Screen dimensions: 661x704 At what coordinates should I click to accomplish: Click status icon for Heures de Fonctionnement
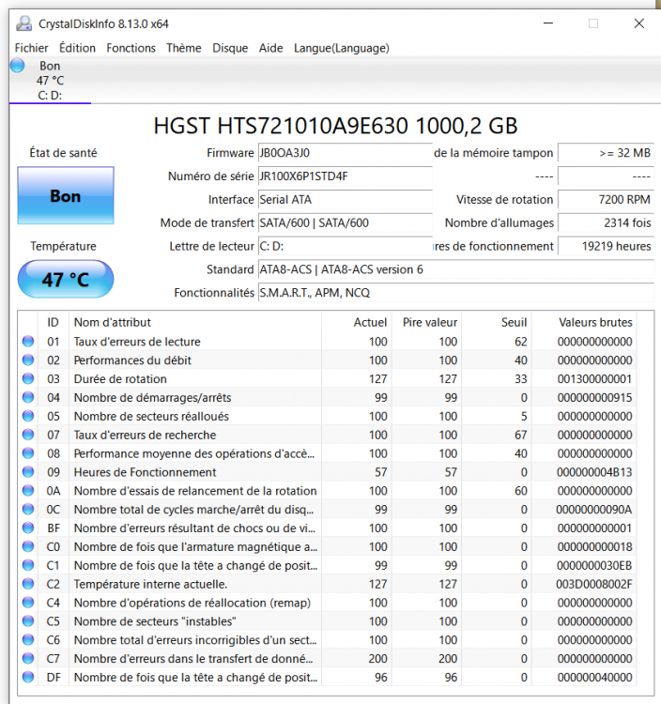(27, 472)
